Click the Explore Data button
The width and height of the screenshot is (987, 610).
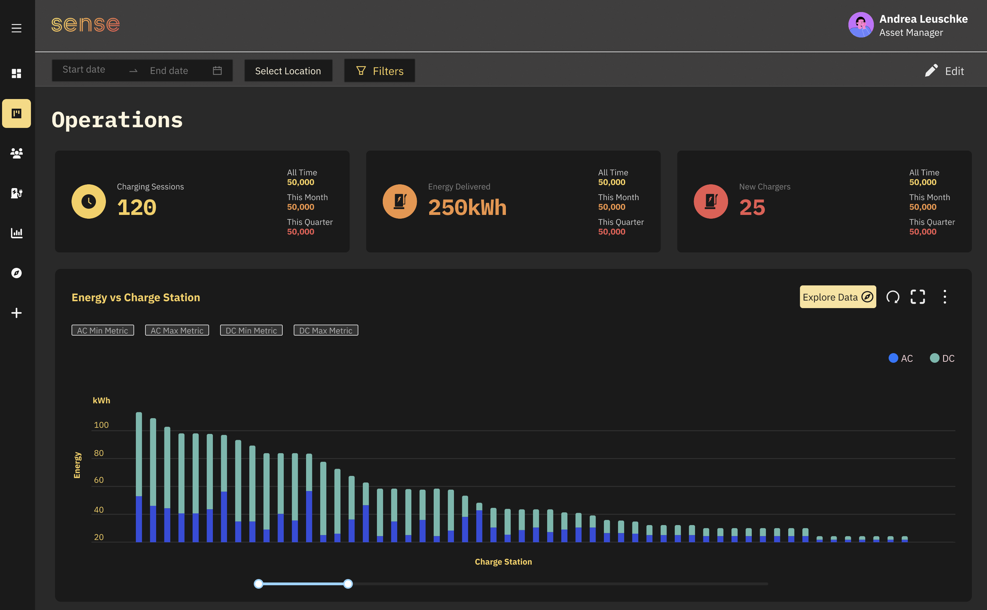(x=838, y=297)
